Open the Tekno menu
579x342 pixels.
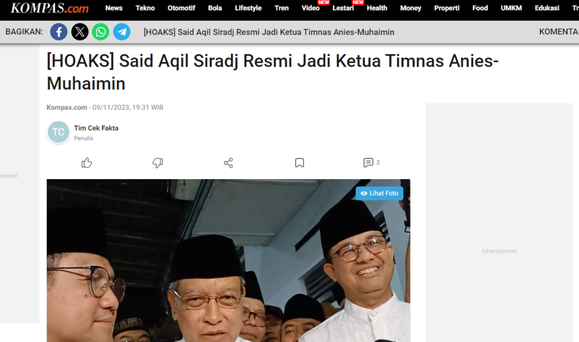tap(145, 8)
